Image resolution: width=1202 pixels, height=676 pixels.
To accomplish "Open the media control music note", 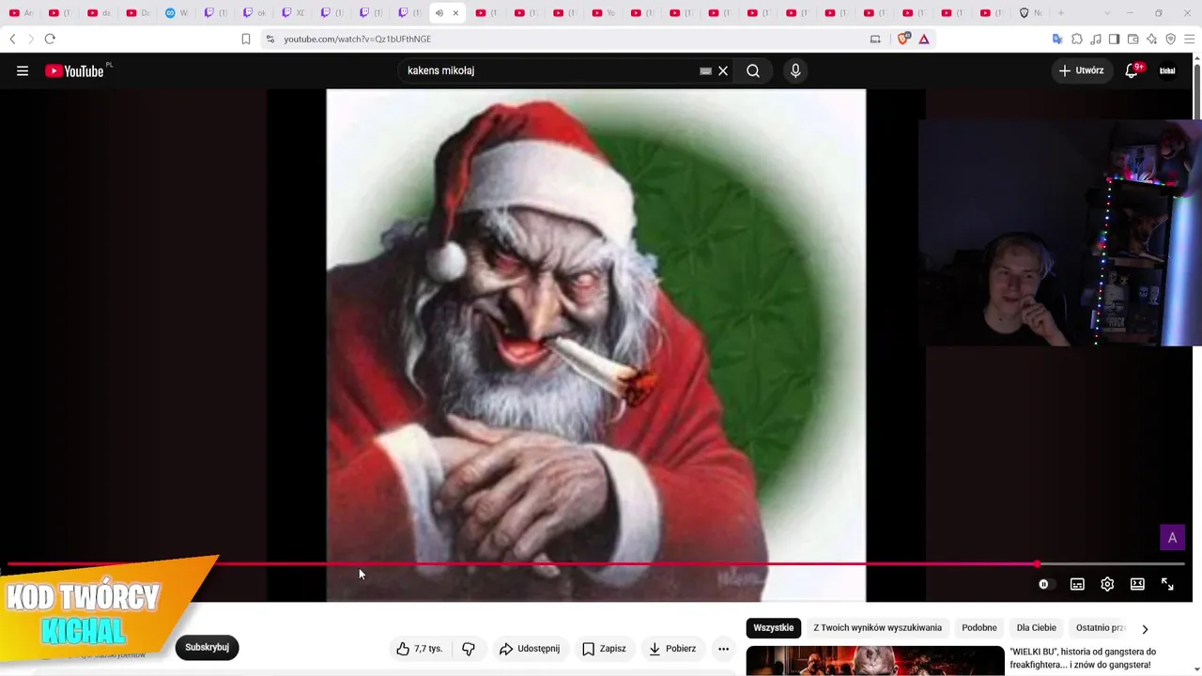I will [1096, 38].
